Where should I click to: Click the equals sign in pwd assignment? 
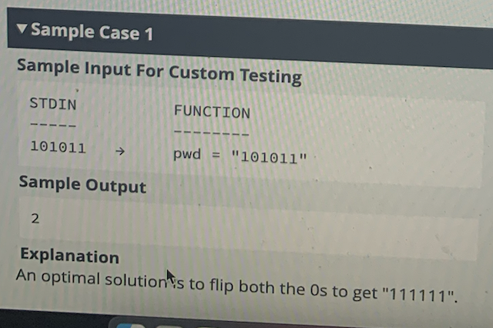pos(216,155)
